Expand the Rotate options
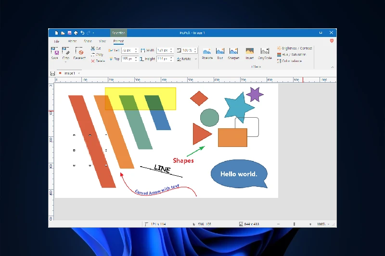Viewport: 385px width, 256px height. (196, 59)
